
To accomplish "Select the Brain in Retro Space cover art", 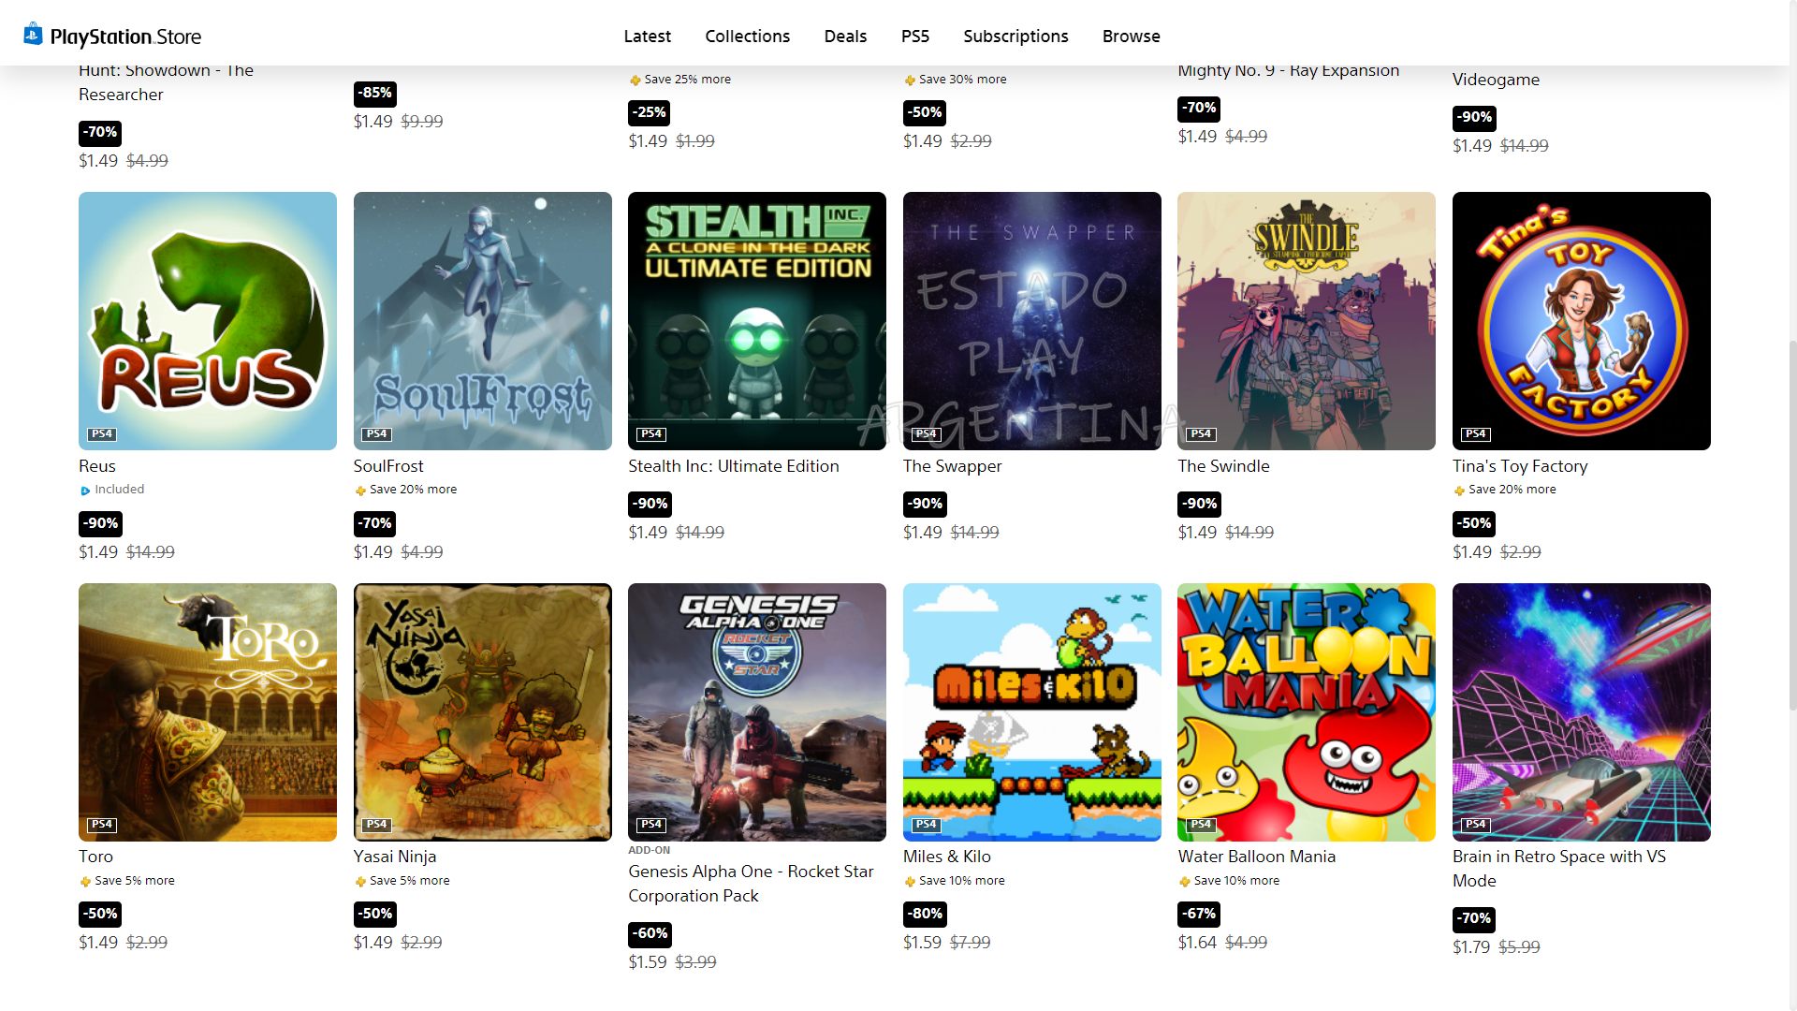I will [1582, 712].
